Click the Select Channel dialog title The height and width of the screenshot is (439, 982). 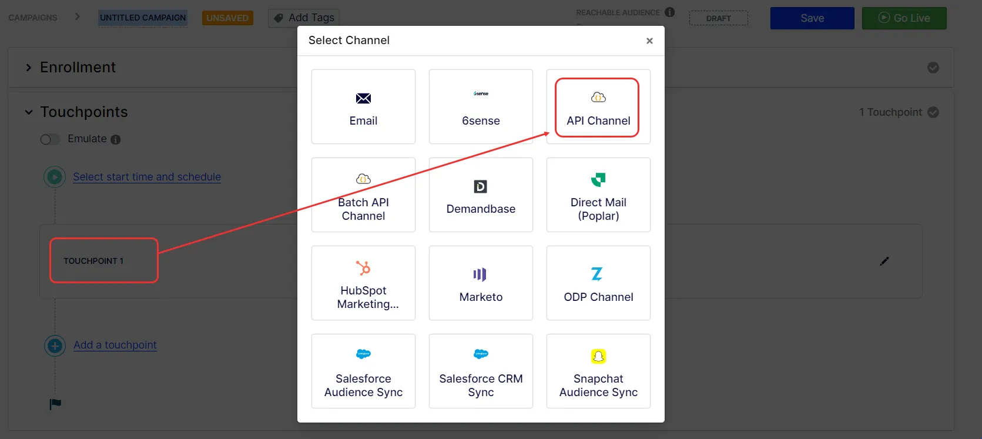pyautogui.click(x=349, y=40)
